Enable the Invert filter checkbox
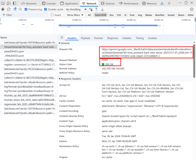The width and height of the screenshot is (196, 160). click(x=52, y=15)
